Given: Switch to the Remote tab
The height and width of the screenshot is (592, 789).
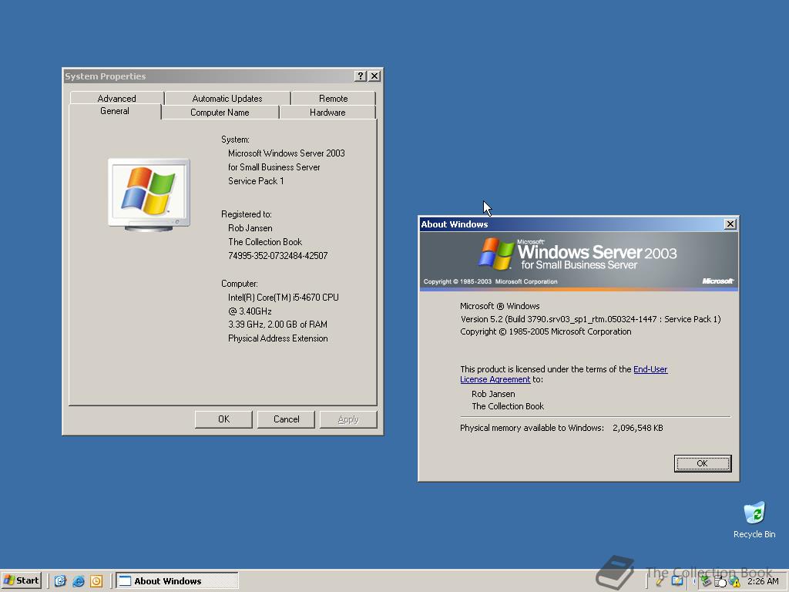Looking at the screenshot, I should (333, 98).
